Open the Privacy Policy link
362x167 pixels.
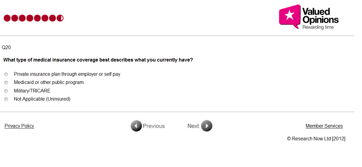[19, 126]
